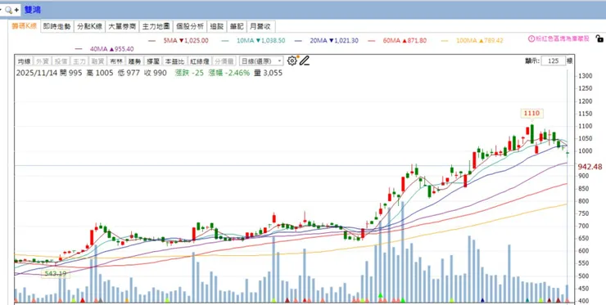Click the pink info circle icon
Image resolution: width=606 pixels, height=305 pixels.
[x=531, y=38]
